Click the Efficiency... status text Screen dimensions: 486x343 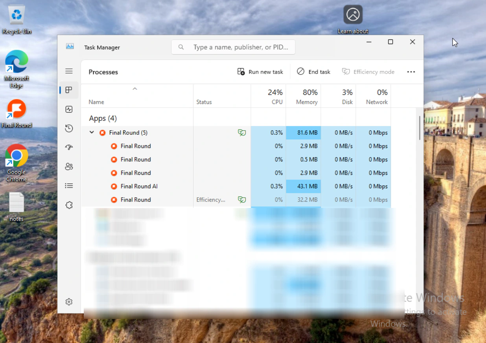[x=211, y=200]
